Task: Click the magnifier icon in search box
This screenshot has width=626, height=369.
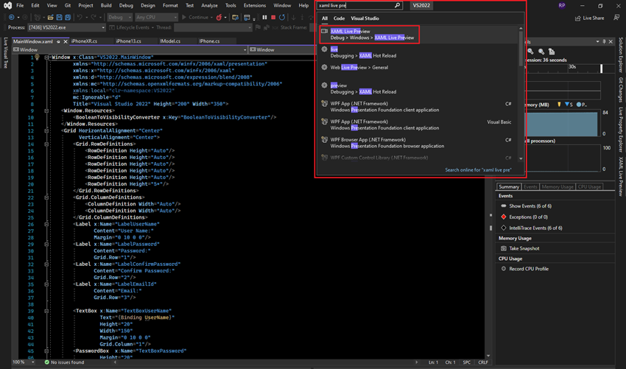Action: pyautogui.click(x=397, y=6)
